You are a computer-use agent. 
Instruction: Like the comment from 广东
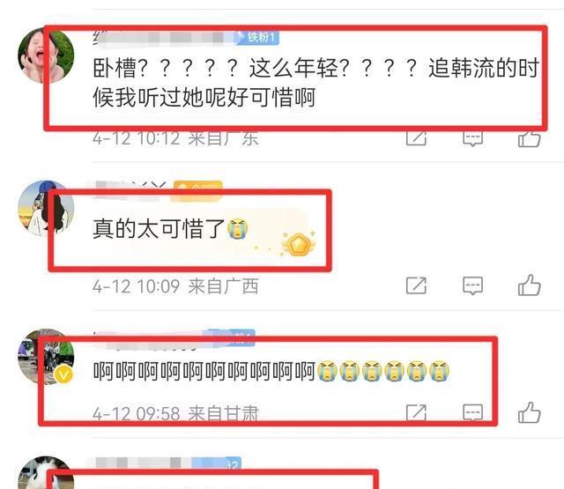[529, 138]
